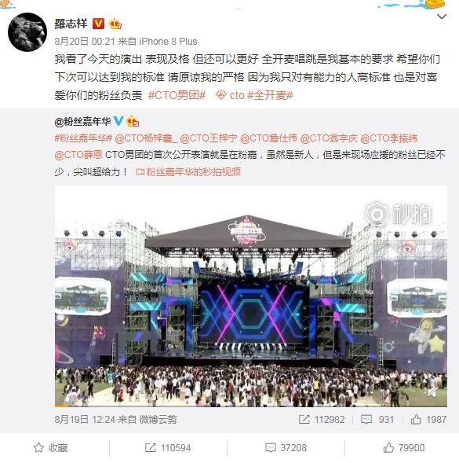The height and width of the screenshot is (463, 459).
Task: Click the membership crown icon beside 羅志祥
Action: (x=115, y=24)
